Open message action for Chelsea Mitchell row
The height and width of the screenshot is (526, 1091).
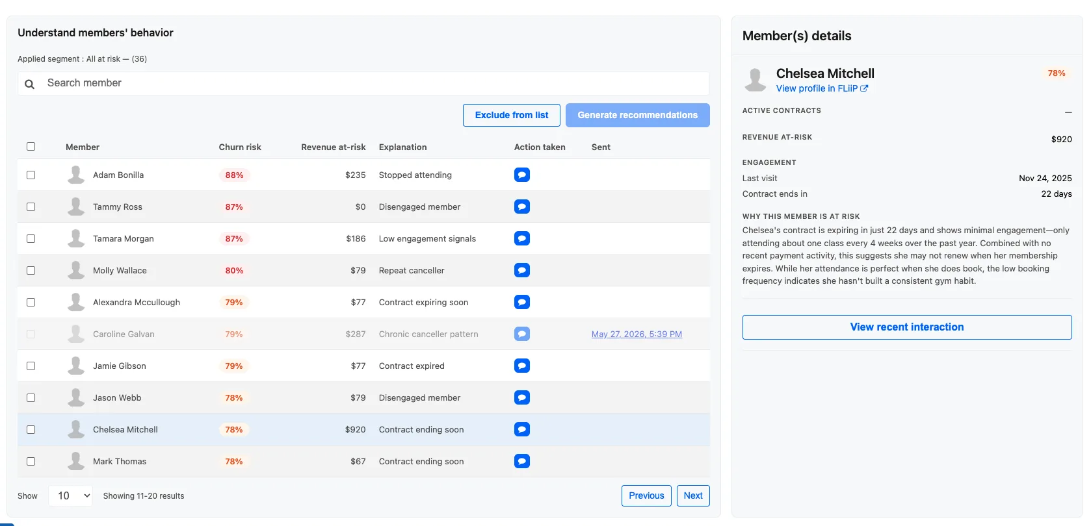521,429
